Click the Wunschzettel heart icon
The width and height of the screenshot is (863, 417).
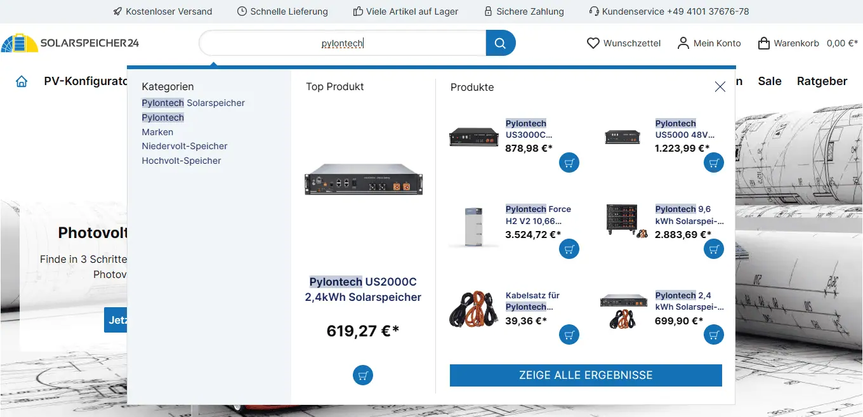pyautogui.click(x=593, y=43)
